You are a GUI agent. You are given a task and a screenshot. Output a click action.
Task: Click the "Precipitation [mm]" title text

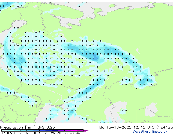(x=18, y=127)
